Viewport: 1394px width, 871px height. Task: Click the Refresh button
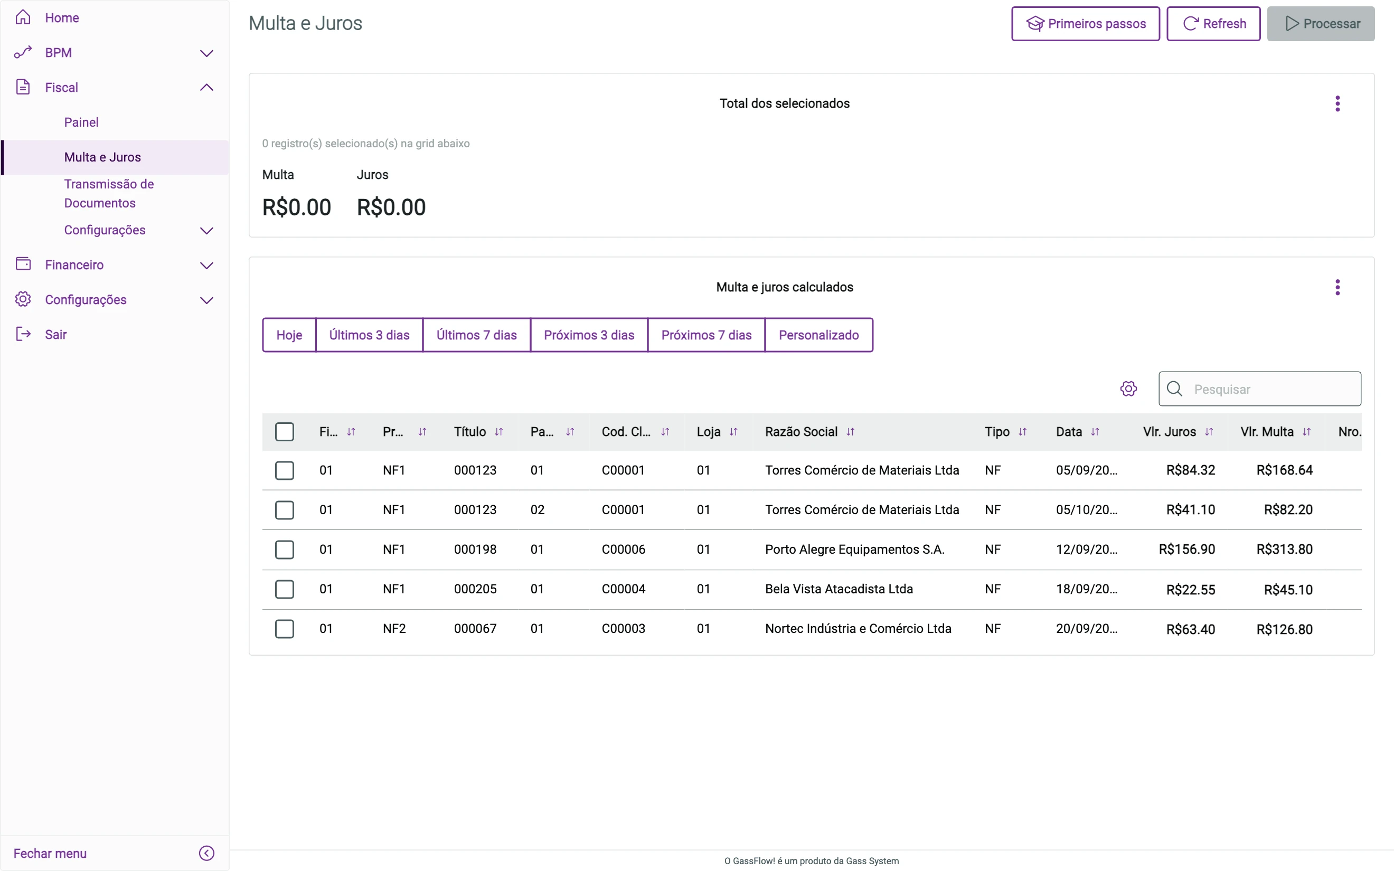(1213, 24)
